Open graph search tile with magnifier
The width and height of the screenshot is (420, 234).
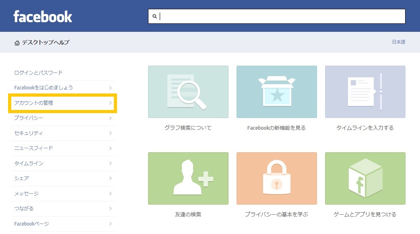(188, 92)
